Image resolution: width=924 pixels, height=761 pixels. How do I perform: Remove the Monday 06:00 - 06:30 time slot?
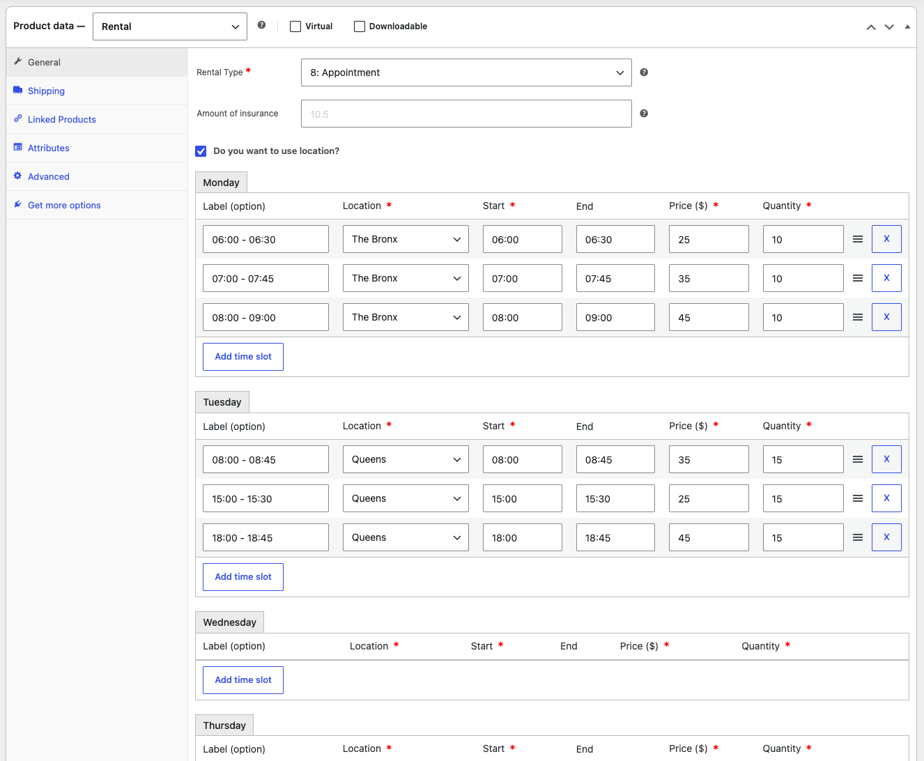tap(886, 239)
